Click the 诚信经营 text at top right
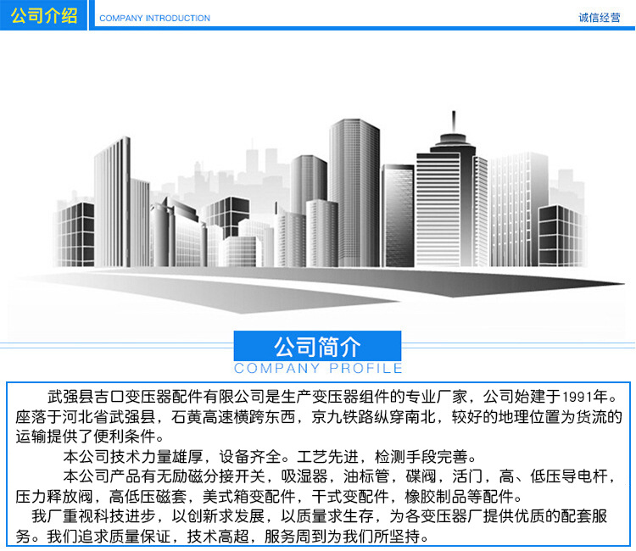The image size is (636, 551). (x=599, y=18)
